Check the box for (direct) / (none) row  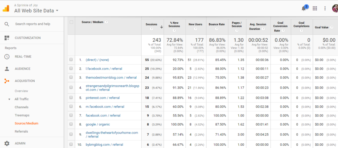point(71,60)
